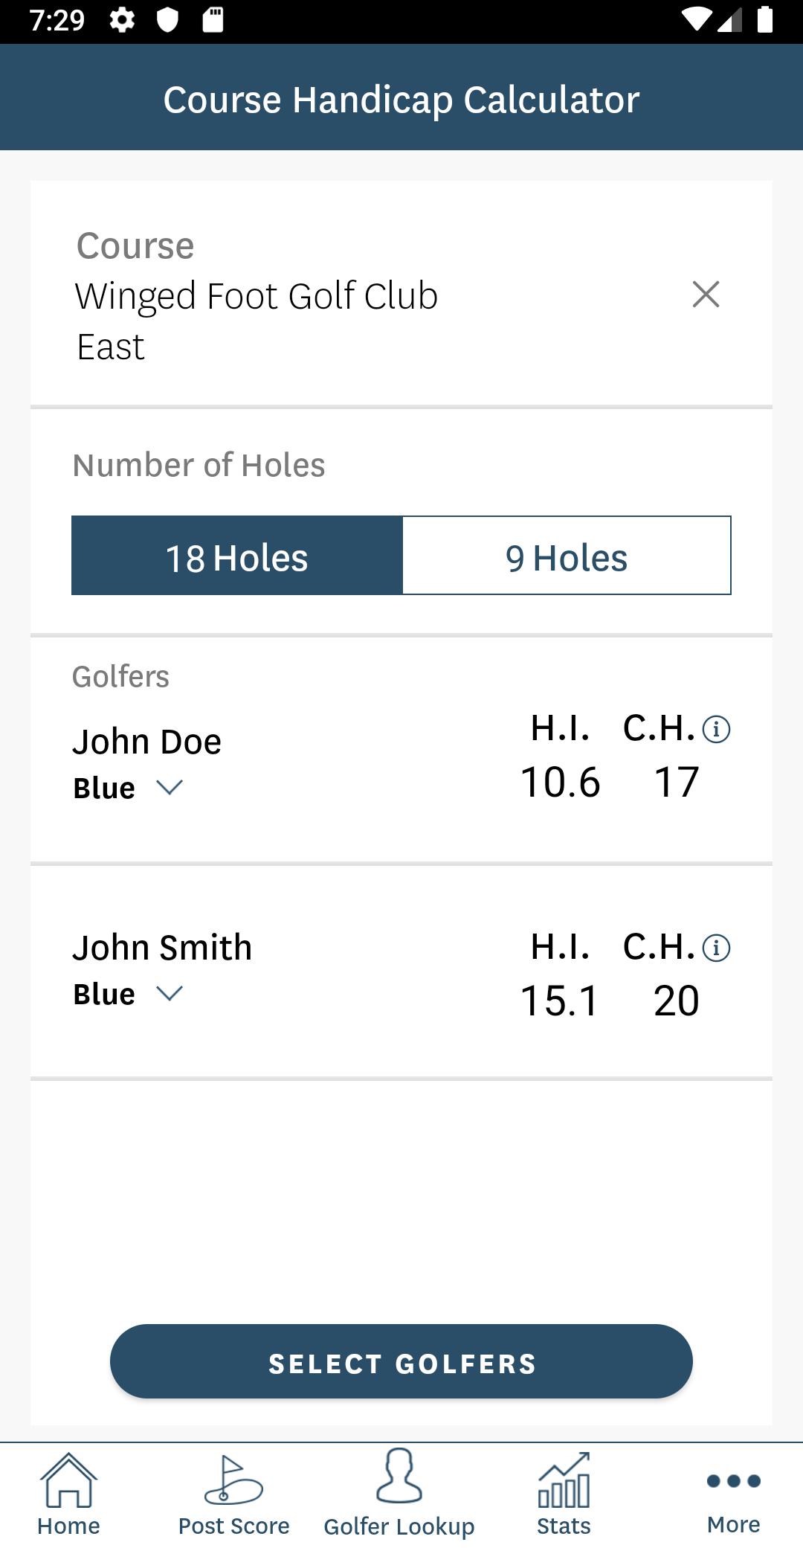The width and height of the screenshot is (803, 1548).
Task: Tap the Post Score flag icon
Action: tap(233, 1480)
